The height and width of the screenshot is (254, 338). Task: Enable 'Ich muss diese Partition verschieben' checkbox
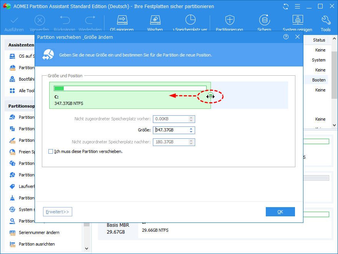pyautogui.click(x=51, y=151)
